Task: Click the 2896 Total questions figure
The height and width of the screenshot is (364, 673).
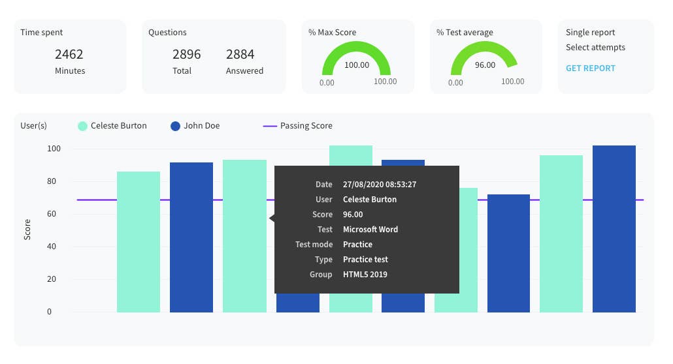Action: [186, 54]
